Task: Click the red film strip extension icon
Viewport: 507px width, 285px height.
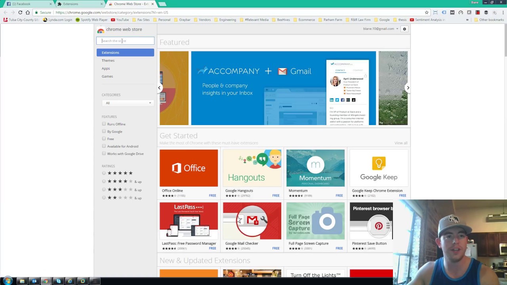Action: pyautogui.click(x=478, y=12)
